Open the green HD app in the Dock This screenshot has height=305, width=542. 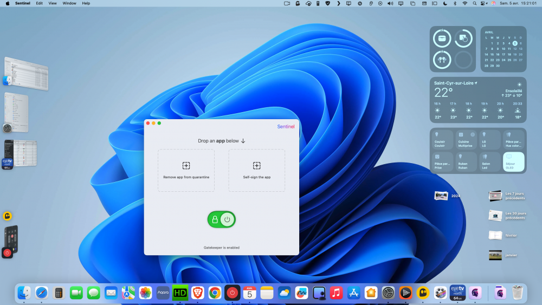[180, 293]
